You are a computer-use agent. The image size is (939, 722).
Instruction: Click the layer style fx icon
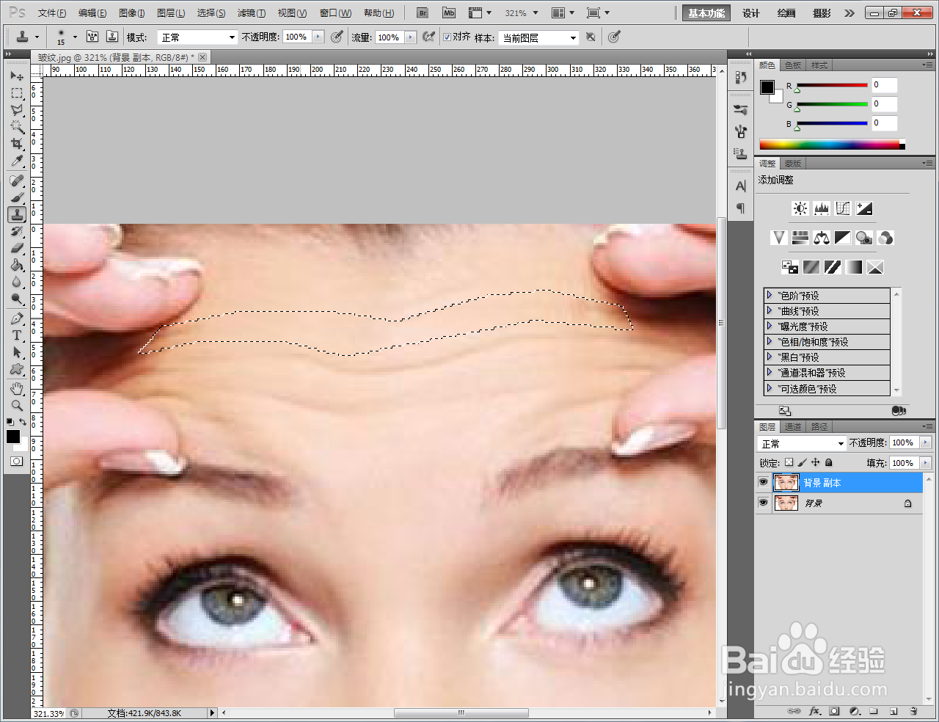(x=814, y=711)
